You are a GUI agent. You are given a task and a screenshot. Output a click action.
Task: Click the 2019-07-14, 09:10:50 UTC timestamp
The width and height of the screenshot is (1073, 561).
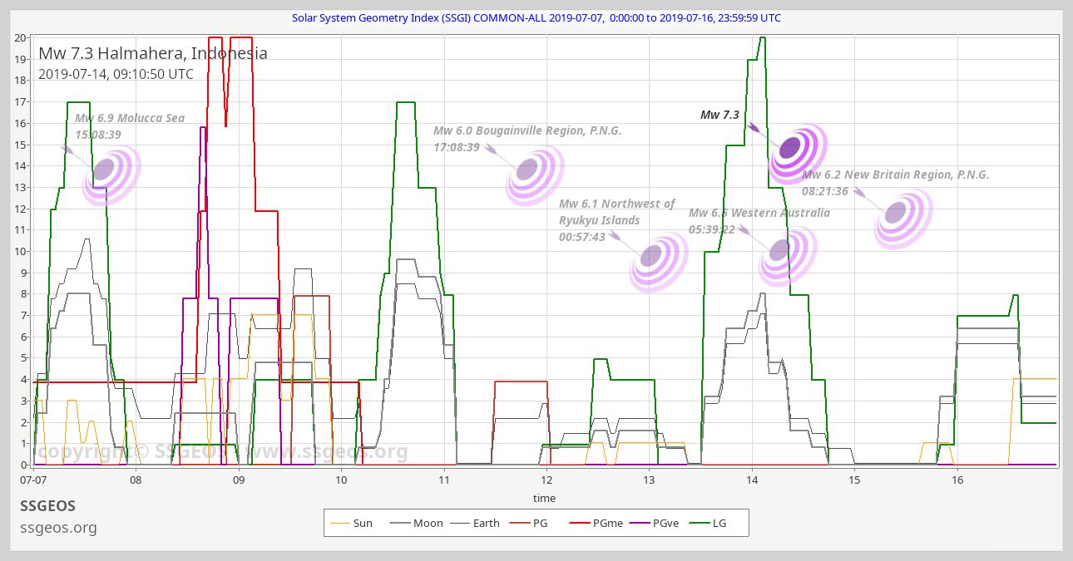pyautogui.click(x=116, y=74)
